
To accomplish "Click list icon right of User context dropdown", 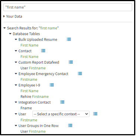I will click(x=95, y=114).
